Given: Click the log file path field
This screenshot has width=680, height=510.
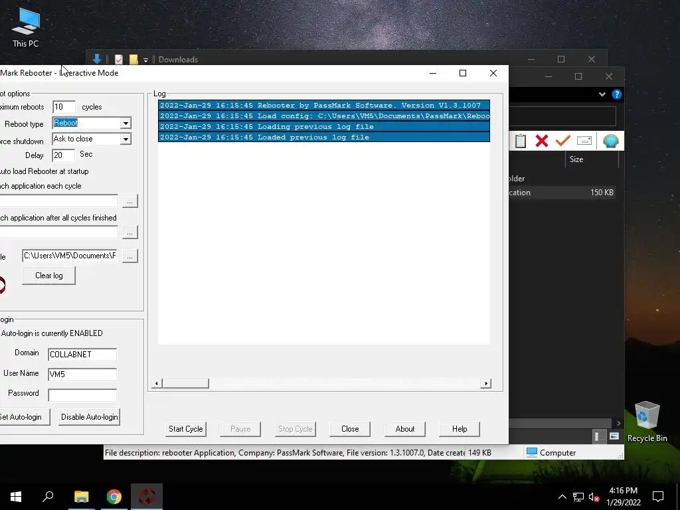Looking at the screenshot, I should pyautogui.click(x=69, y=256).
